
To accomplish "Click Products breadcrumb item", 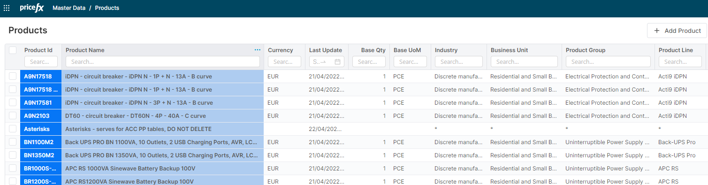I will click(107, 8).
